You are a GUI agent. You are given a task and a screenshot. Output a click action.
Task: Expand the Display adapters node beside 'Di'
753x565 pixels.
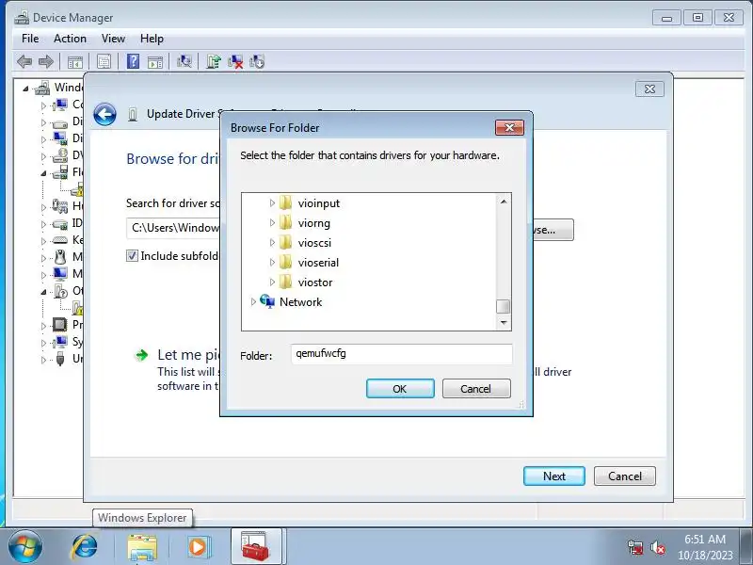43,139
